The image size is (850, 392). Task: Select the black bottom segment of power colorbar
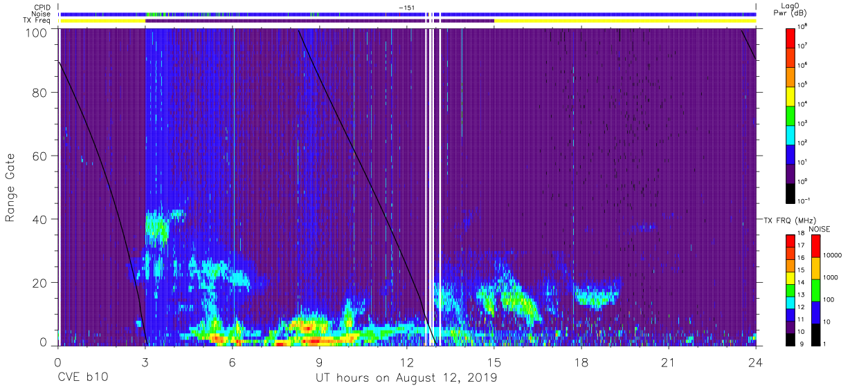(790, 192)
